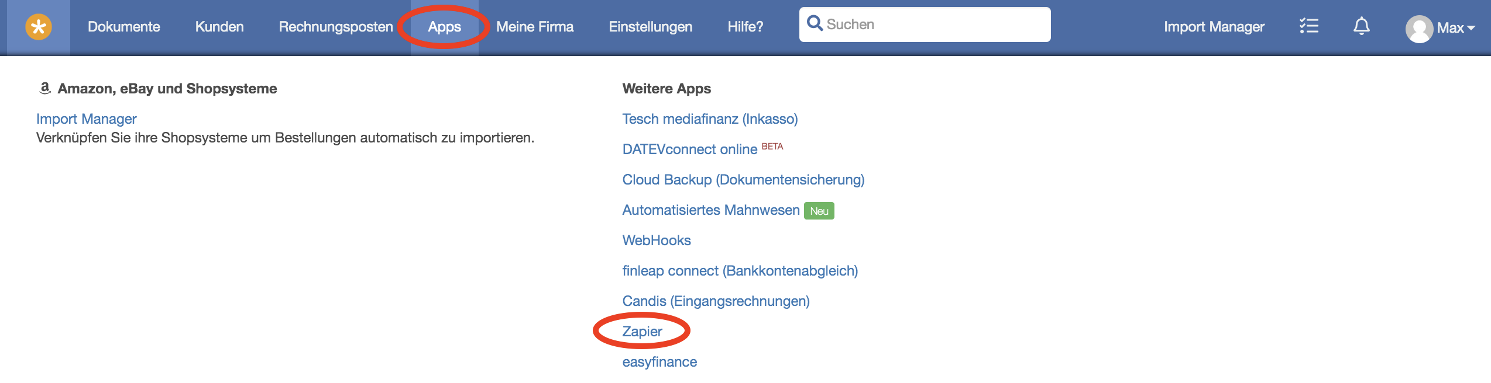Open the Dokumente menu
This screenshot has width=1491, height=383.
coord(123,27)
